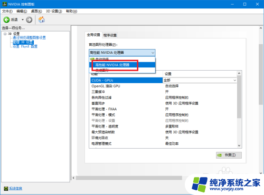Switch to the 全局设置 tab
The height and width of the screenshot is (195, 264).
point(93,35)
